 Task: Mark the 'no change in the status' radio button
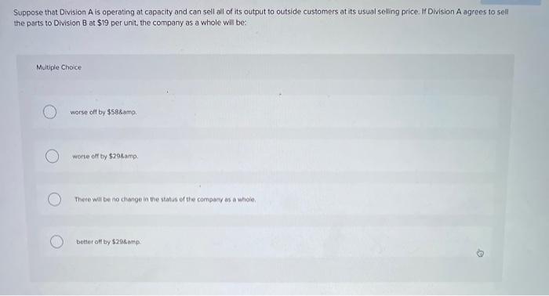click(x=55, y=200)
